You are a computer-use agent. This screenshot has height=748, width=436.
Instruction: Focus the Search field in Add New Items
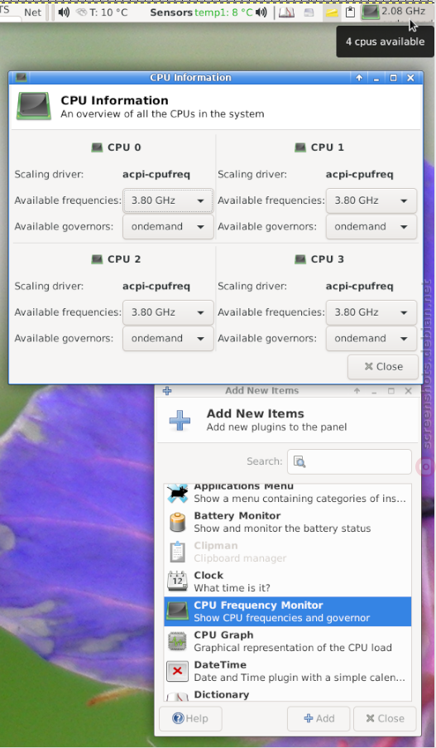tap(349, 461)
